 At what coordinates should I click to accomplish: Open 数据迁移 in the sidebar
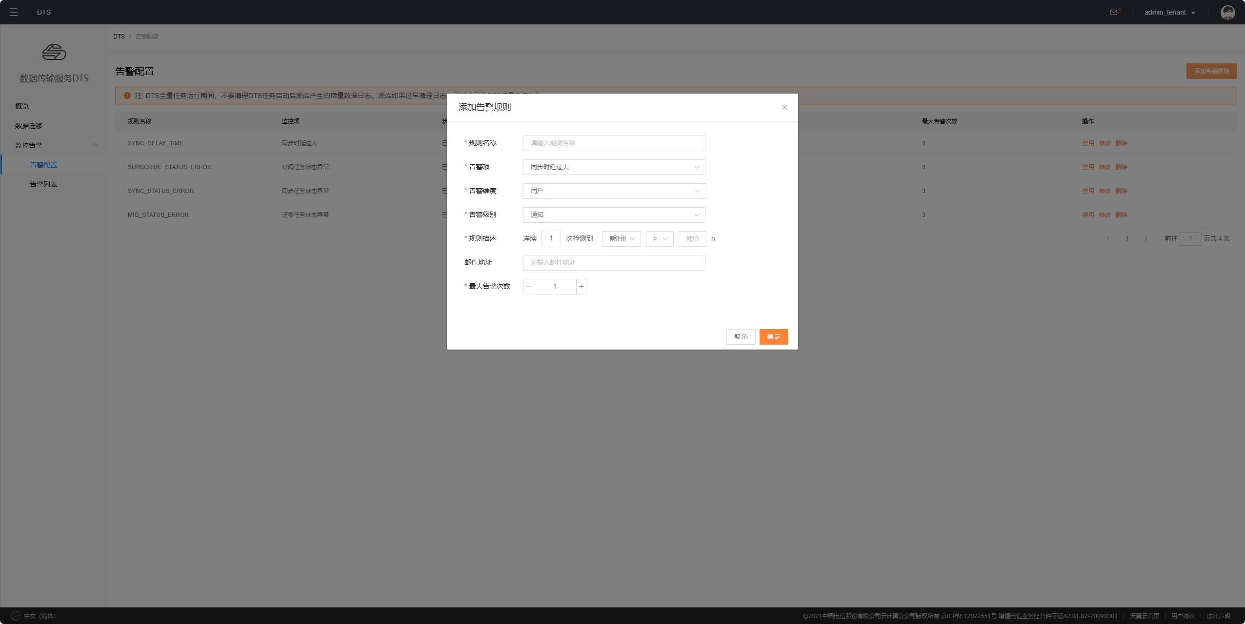(29, 126)
